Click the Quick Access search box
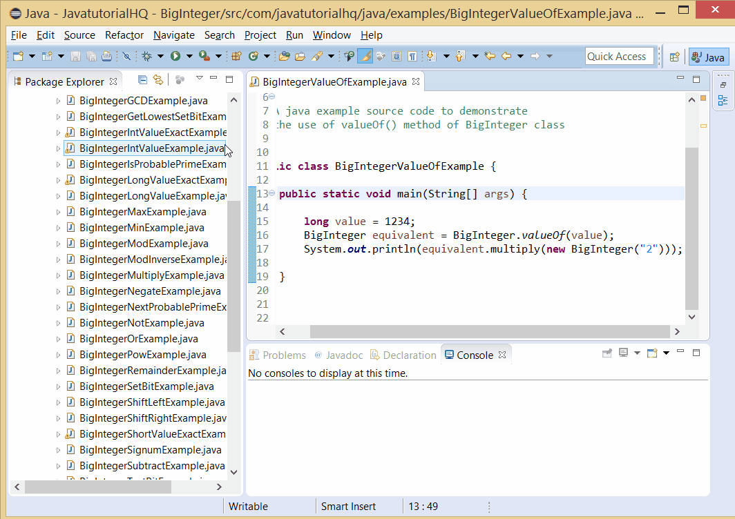735x519 pixels. (620, 56)
